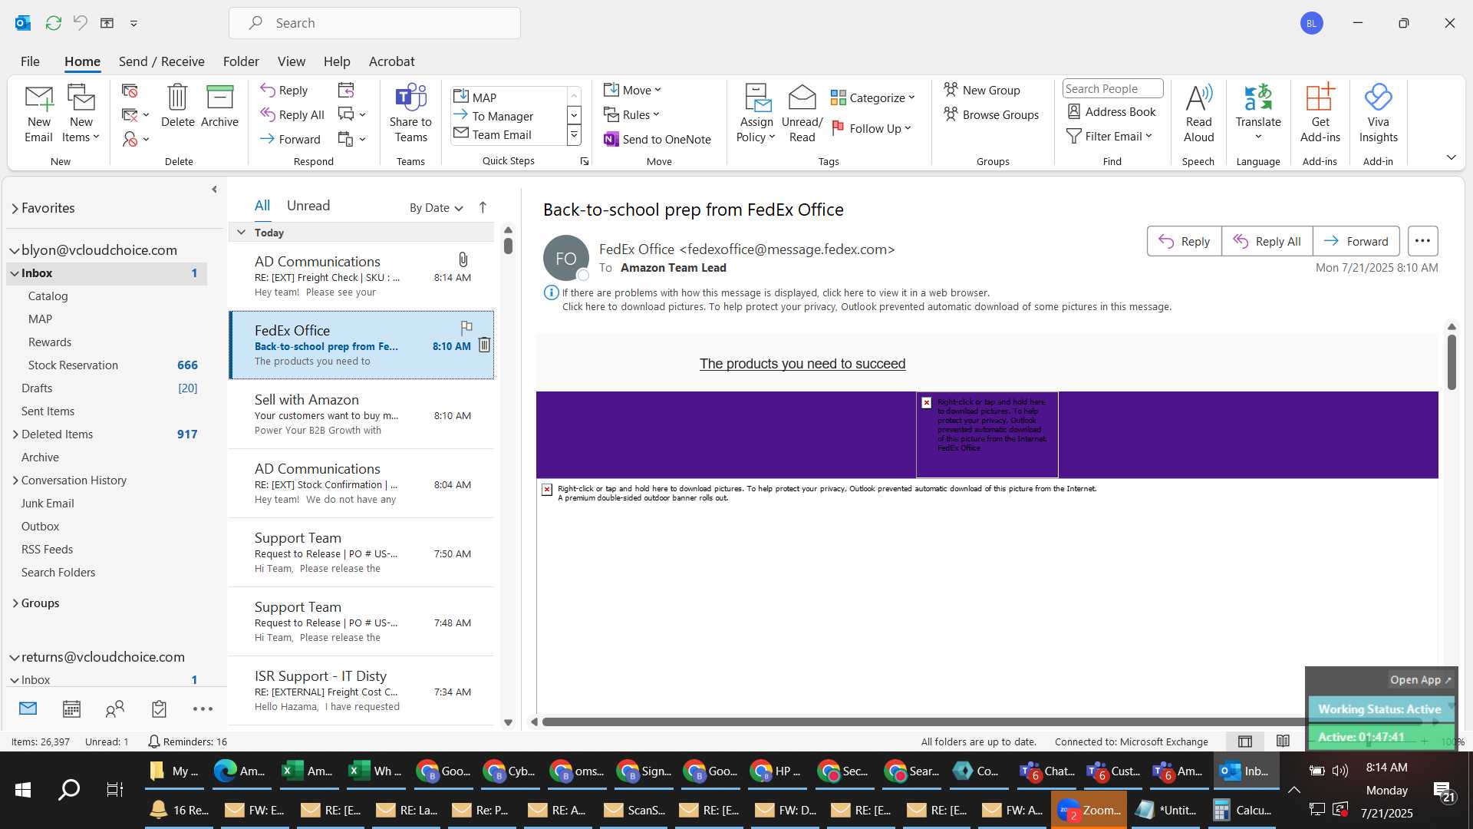Open the Follow Up dropdown
The height and width of the screenshot is (829, 1473).
coord(872,128)
